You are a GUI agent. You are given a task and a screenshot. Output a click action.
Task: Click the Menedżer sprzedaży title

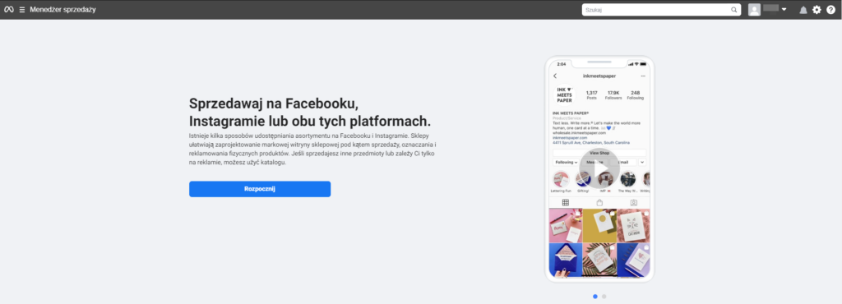(x=62, y=10)
